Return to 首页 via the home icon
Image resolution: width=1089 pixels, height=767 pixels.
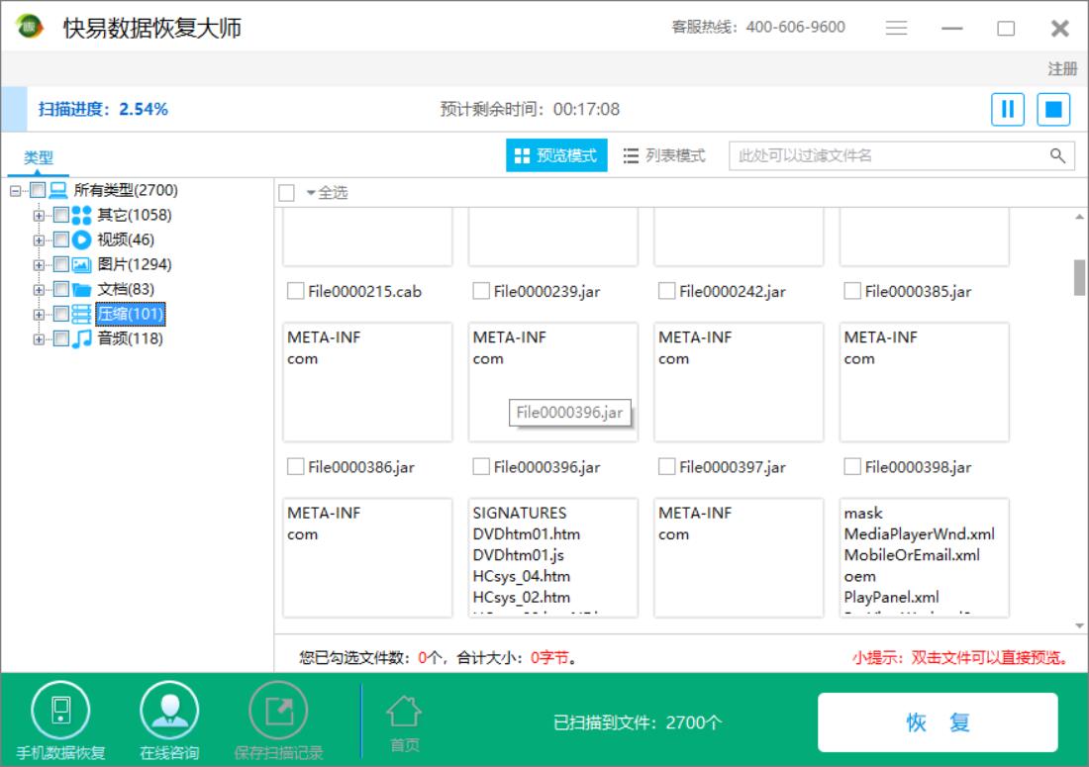pyautogui.click(x=403, y=713)
